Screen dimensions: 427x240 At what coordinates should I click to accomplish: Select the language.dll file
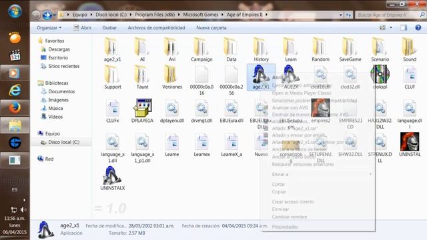[x=410, y=114]
